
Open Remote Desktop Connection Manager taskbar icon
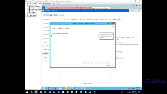36,92
